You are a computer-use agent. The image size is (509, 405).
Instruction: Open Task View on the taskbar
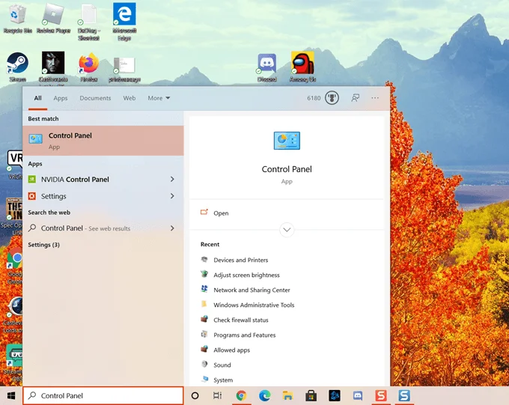click(218, 395)
